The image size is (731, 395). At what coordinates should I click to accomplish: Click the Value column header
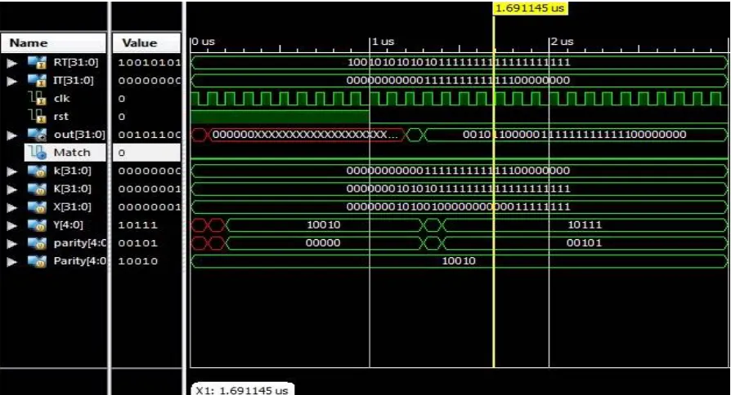[146, 42]
